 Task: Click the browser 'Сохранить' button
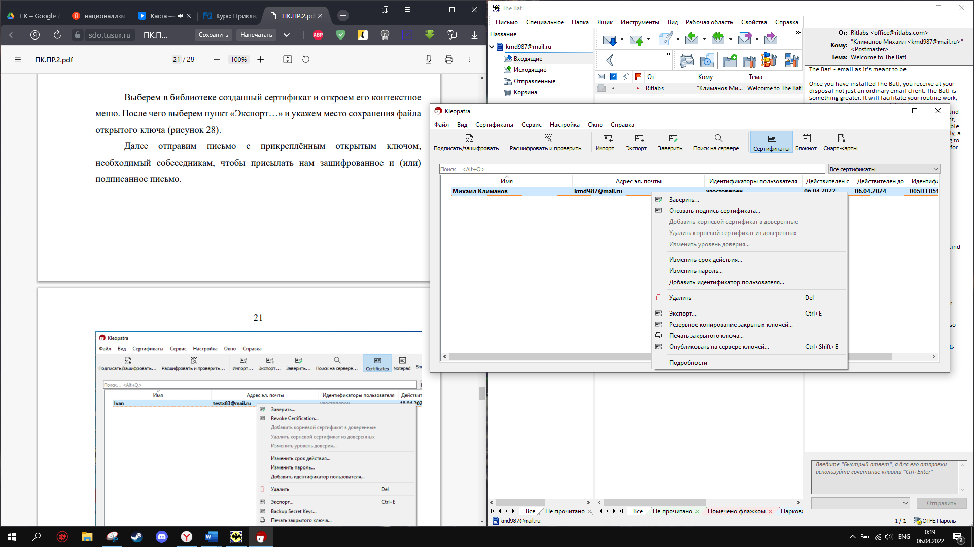click(x=213, y=35)
